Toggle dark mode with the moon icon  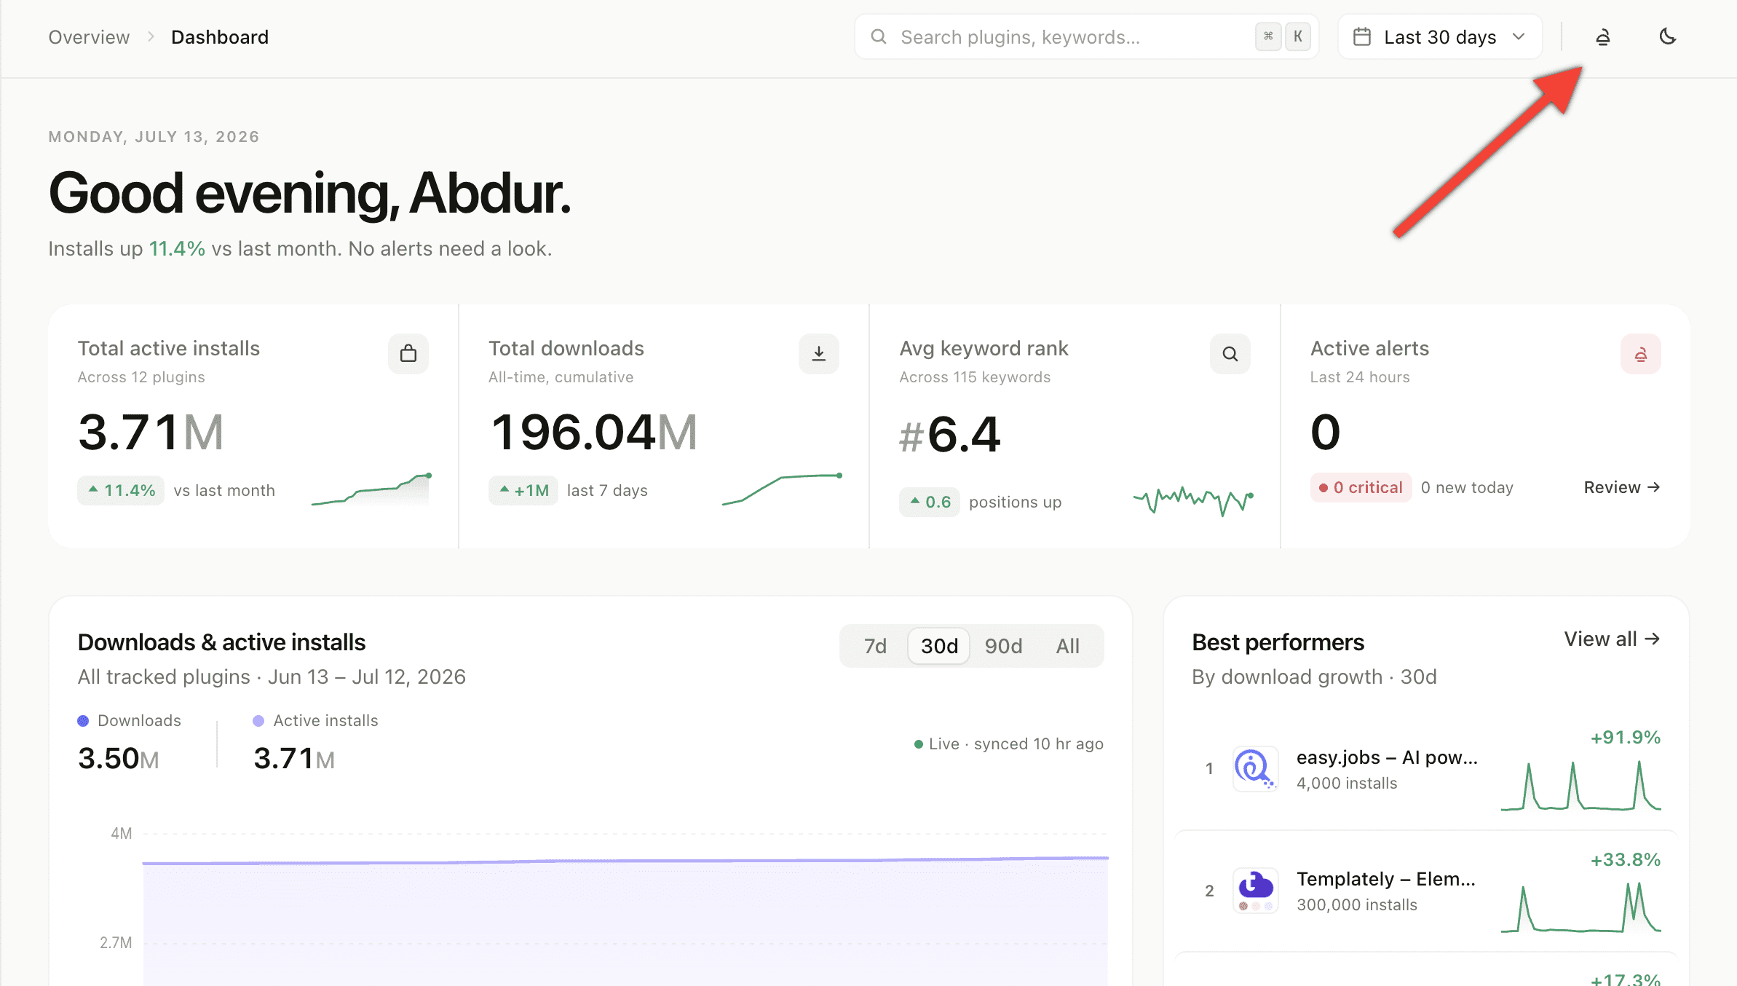tap(1667, 37)
